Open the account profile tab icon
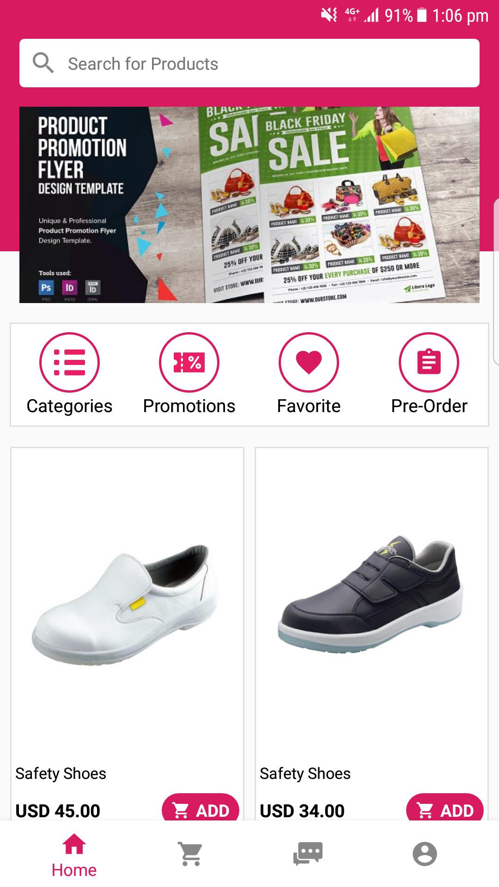This screenshot has height=887, width=499. point(425,854)
